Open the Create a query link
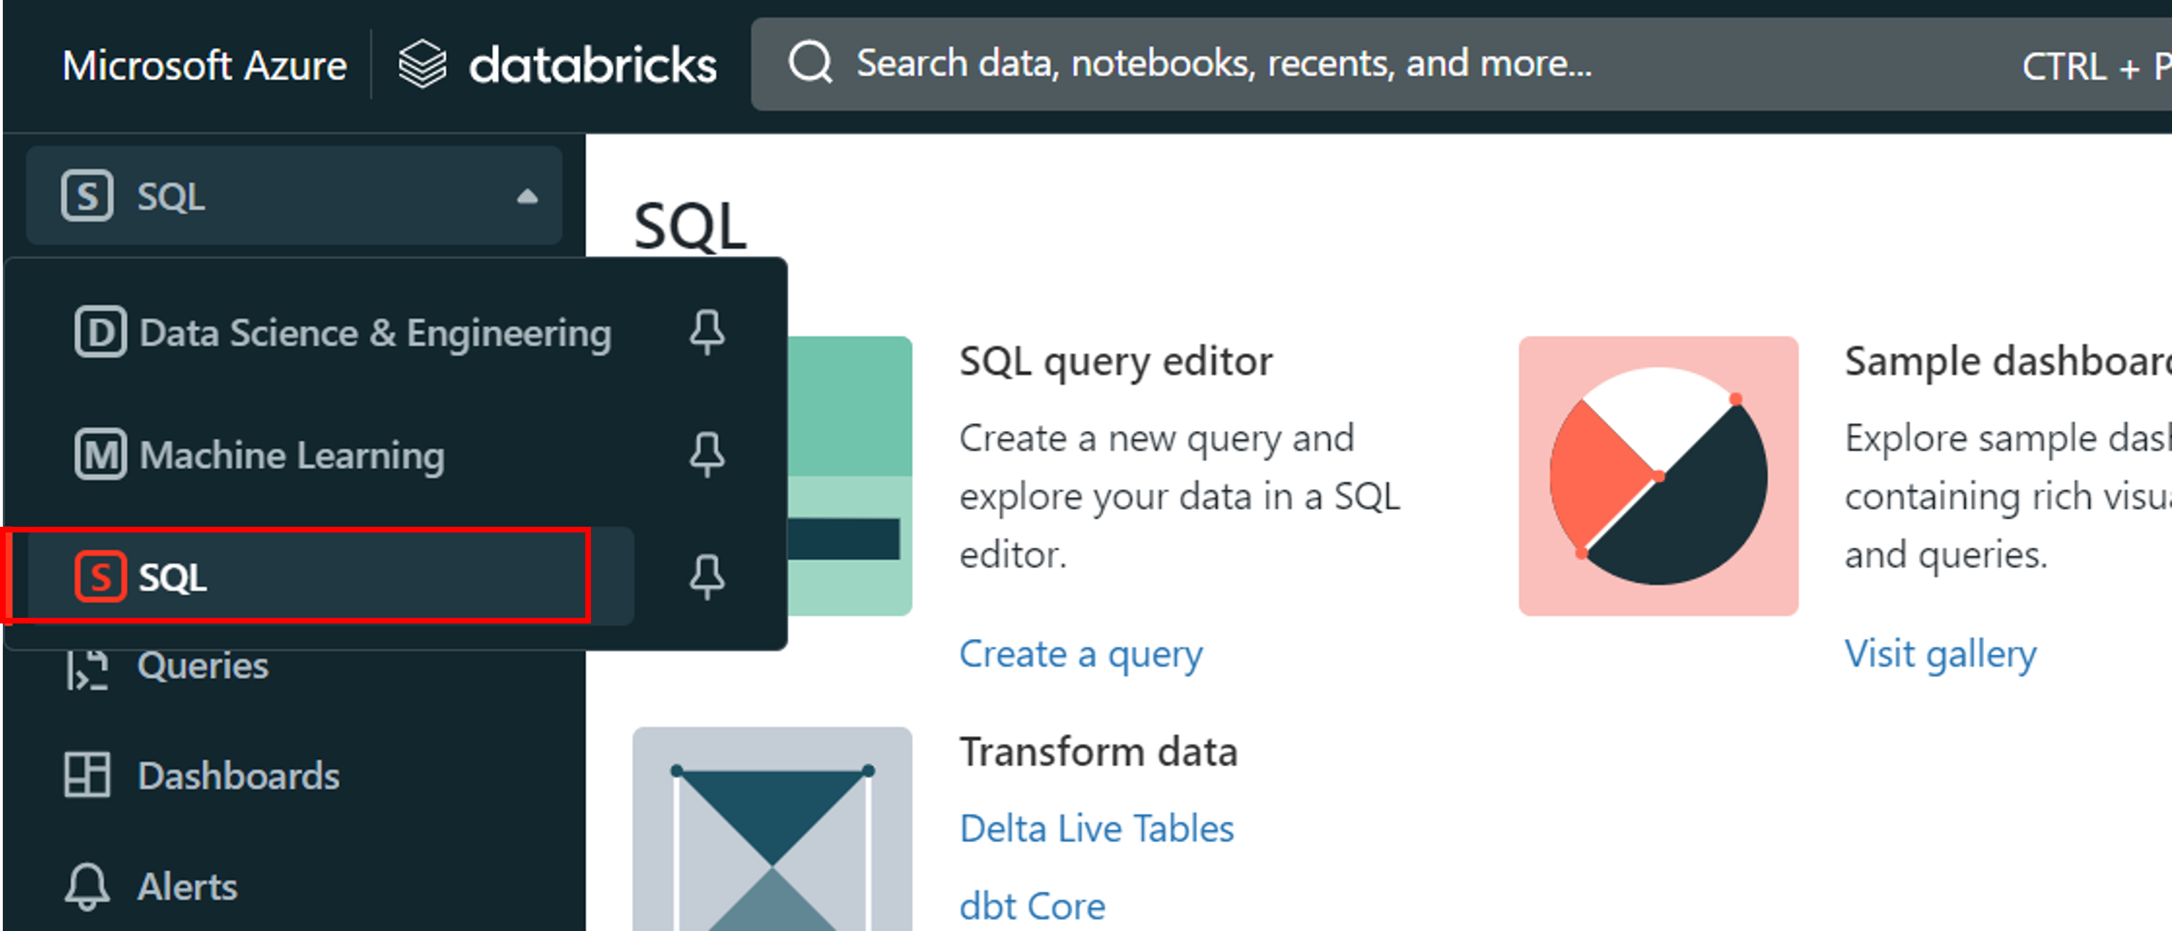2172x931 pixels. point(1081,655)
